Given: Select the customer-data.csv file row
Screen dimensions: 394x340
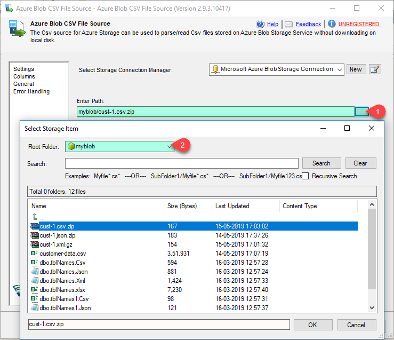Looking at the screenshot, I should coord(194,254).
